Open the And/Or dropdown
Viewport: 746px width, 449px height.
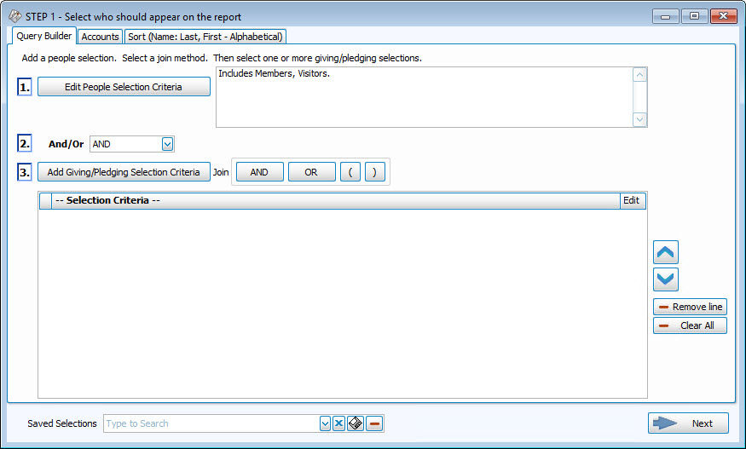coord(167,144)
